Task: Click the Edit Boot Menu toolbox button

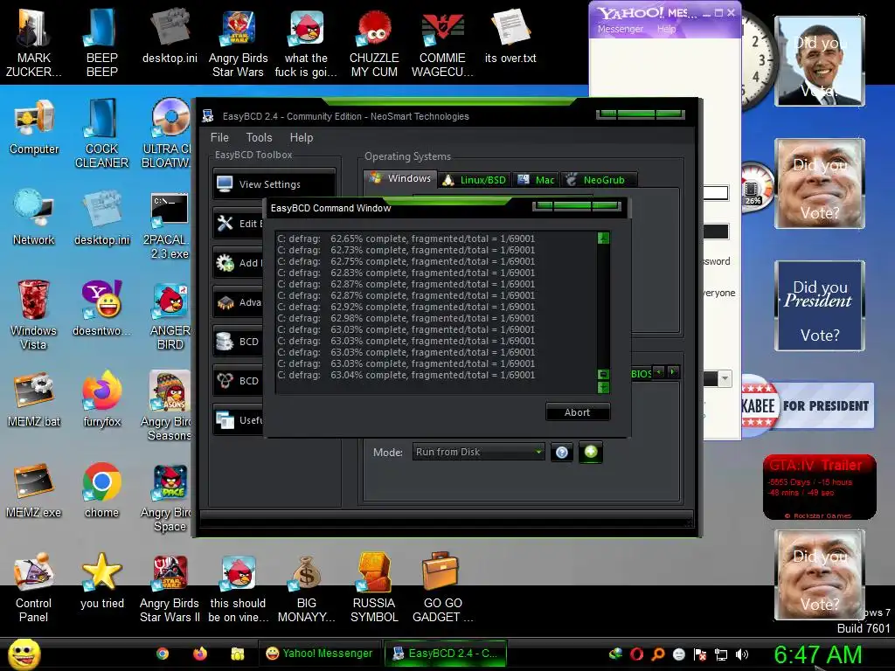Action: pos(238,223)
